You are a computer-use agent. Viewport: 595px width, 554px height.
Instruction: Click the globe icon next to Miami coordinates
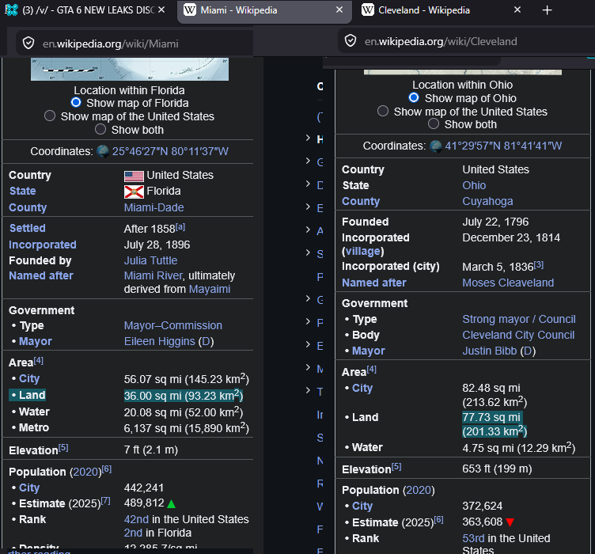103,151
